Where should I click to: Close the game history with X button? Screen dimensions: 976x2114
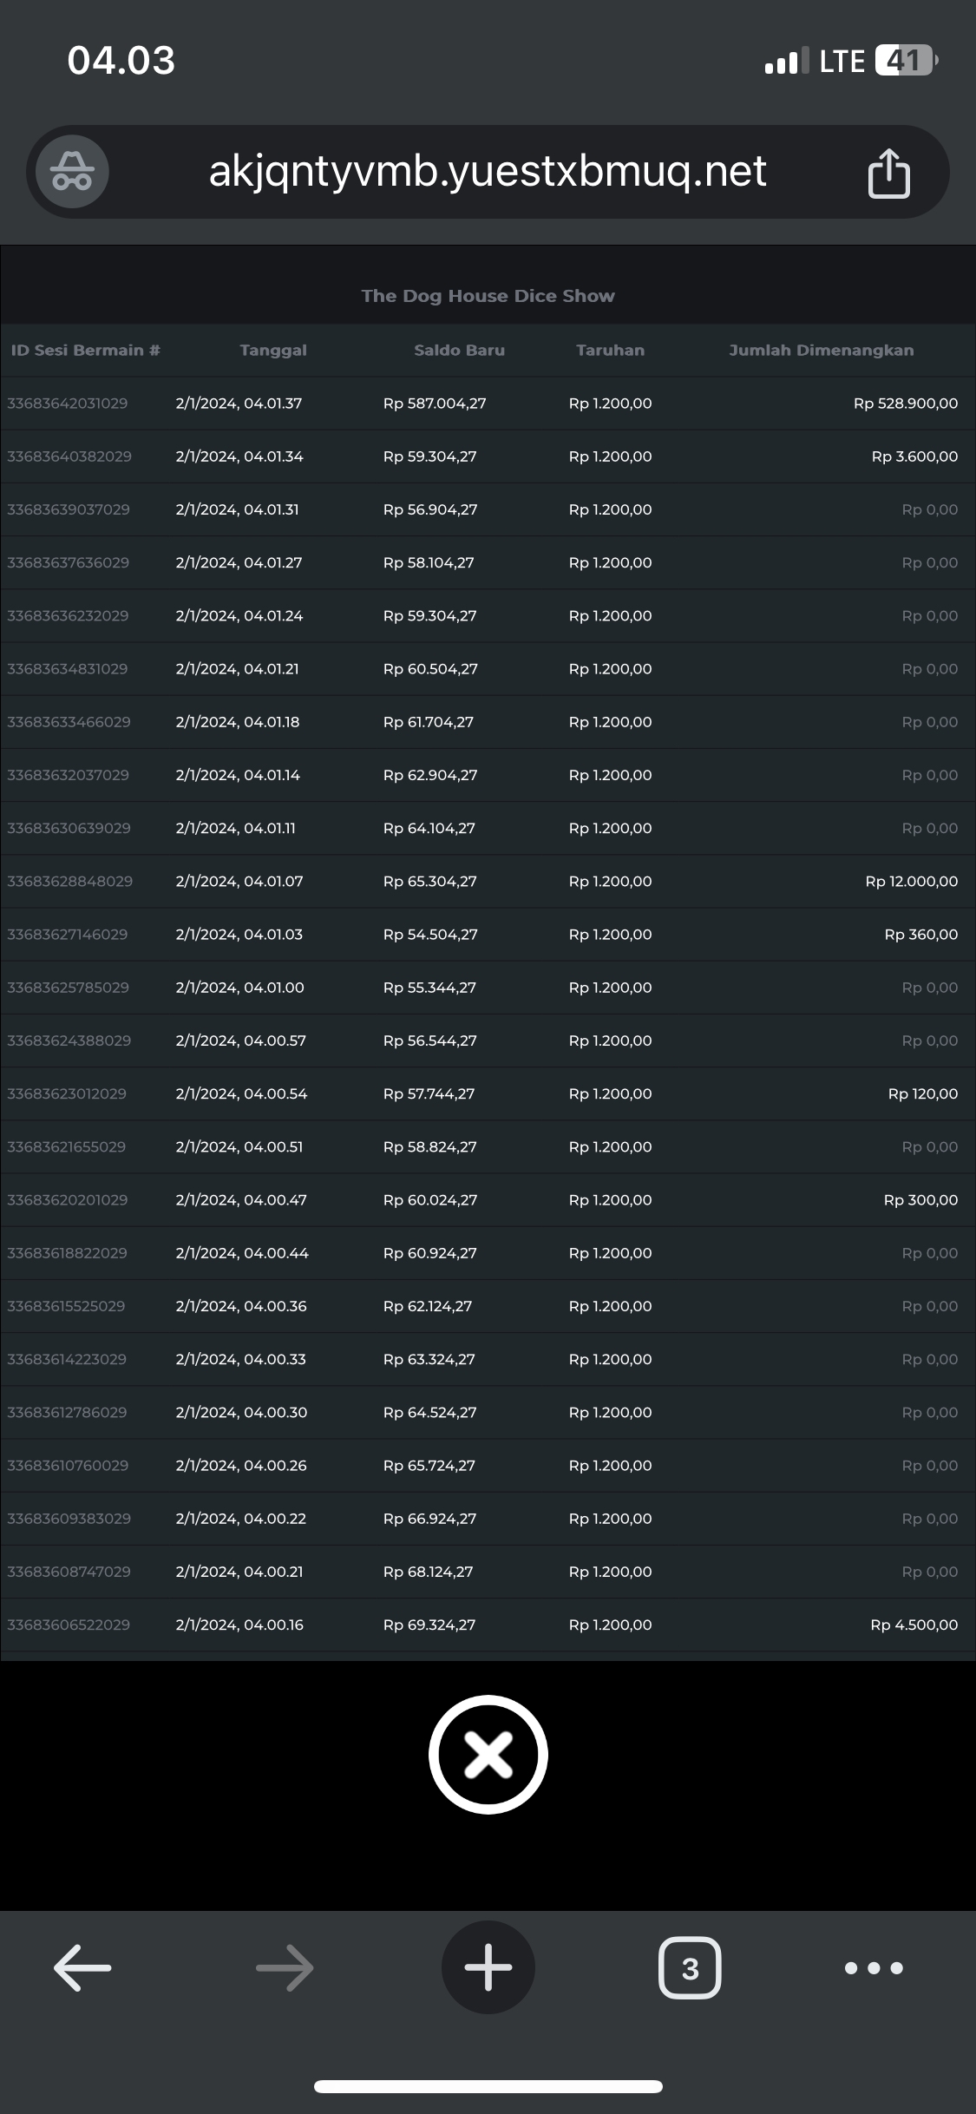pyautogui.click(x=488, y=1754)
